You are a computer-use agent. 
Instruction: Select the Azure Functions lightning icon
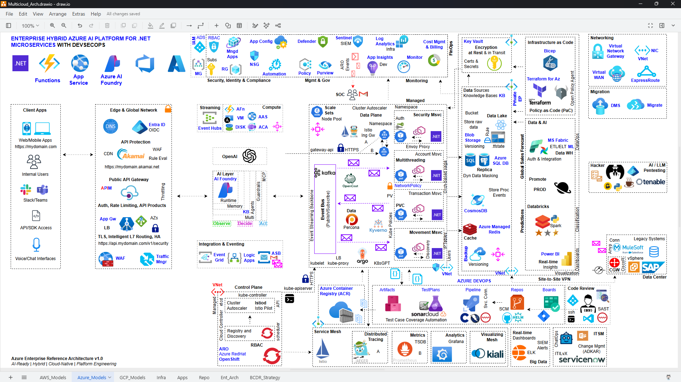(49, 63)
